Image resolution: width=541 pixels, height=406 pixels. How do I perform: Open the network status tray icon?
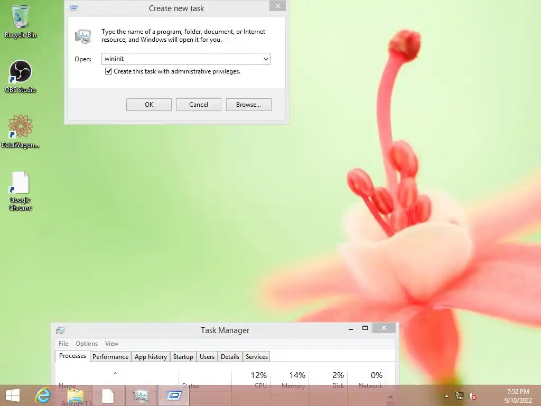[459, 396]
